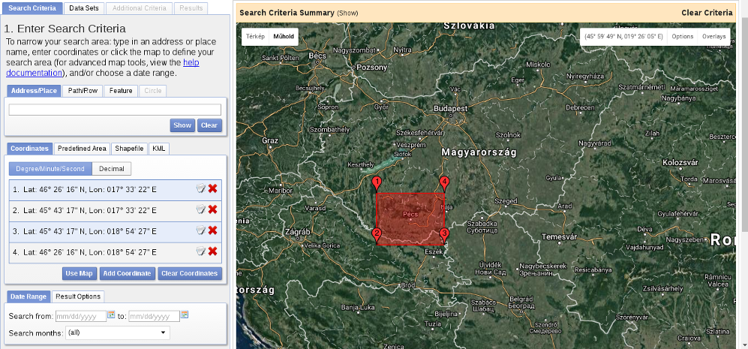Screen dimensions: 748x349
Task: Edit coordinate 4 using its pencil icon
Action: (x=201, y=251)
